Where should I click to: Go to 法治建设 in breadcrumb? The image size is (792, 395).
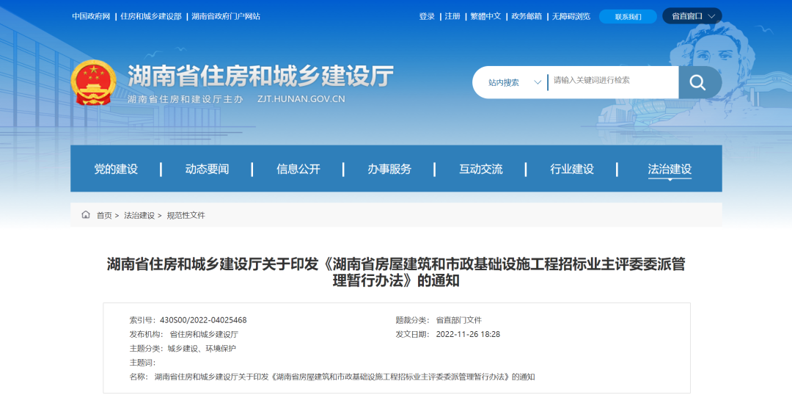tap(139, 215)
